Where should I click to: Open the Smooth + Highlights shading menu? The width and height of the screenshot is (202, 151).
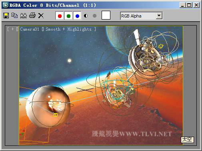pos(69,29)
